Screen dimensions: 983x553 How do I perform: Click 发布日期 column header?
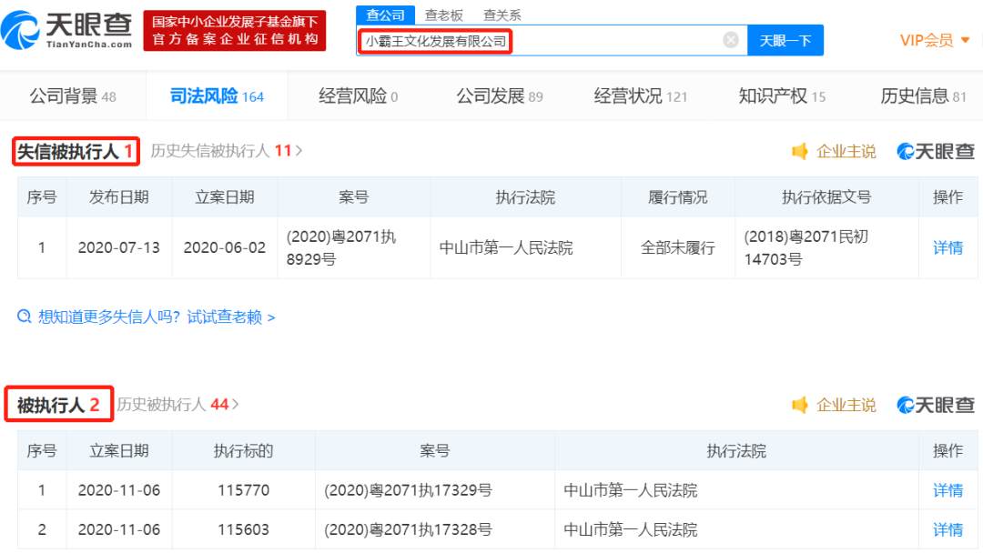click(x=119, y=197)
